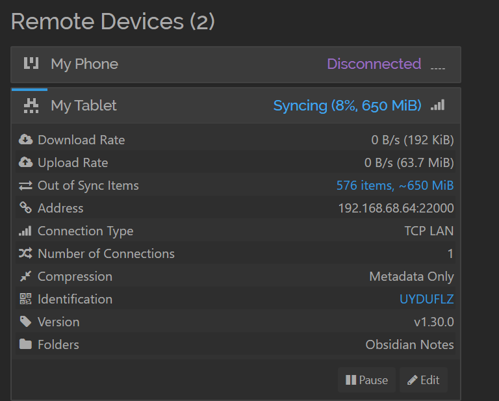Viewport: 499px width, 401px height.
Task: Toggle Download Rate units by clicking its value
Action: [x=412, y=140]
